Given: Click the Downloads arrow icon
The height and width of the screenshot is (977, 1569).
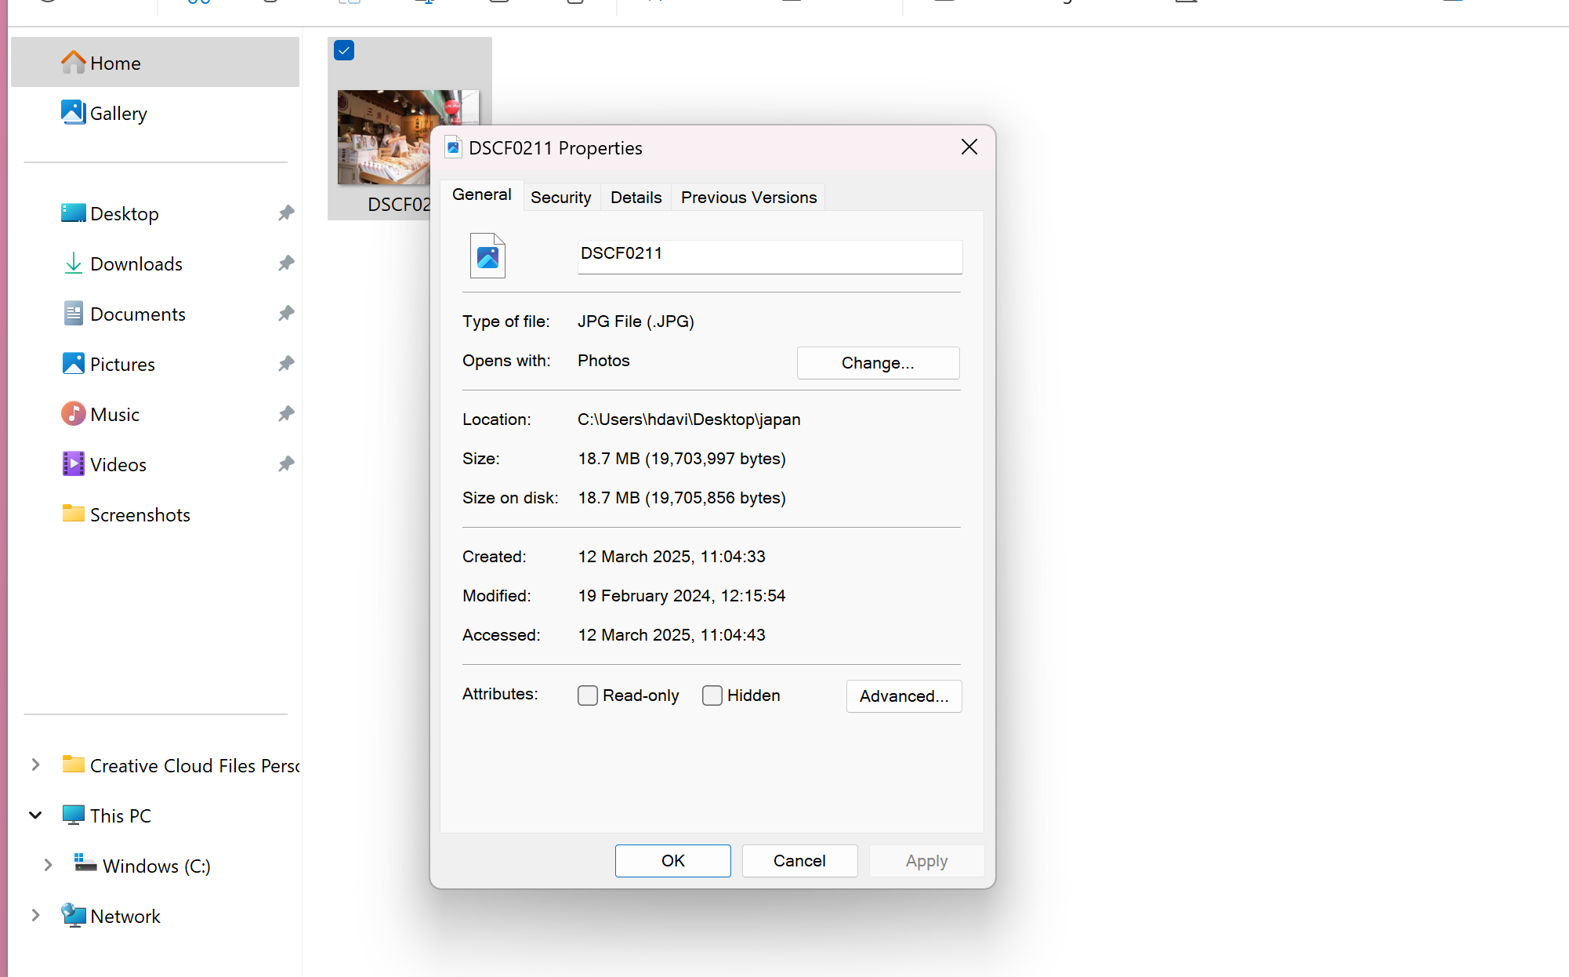Looking at the screenshot, I should (x=73, y=263).
